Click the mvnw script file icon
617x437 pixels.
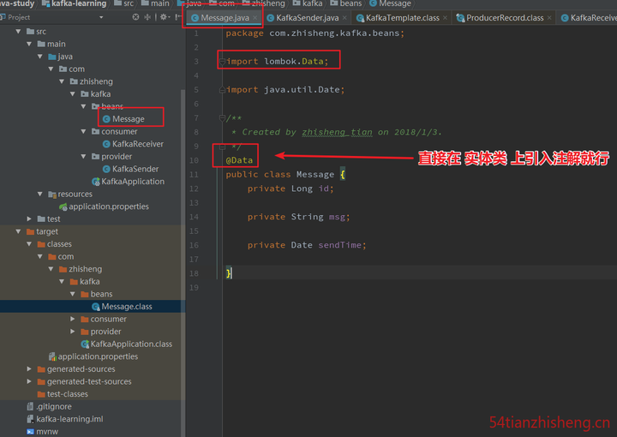[x=30, y=432]
